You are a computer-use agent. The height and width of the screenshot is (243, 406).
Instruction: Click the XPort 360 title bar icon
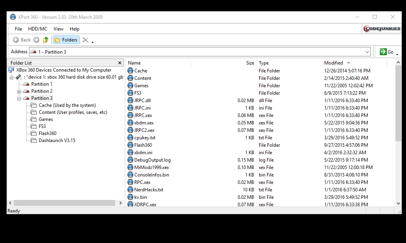13,17
